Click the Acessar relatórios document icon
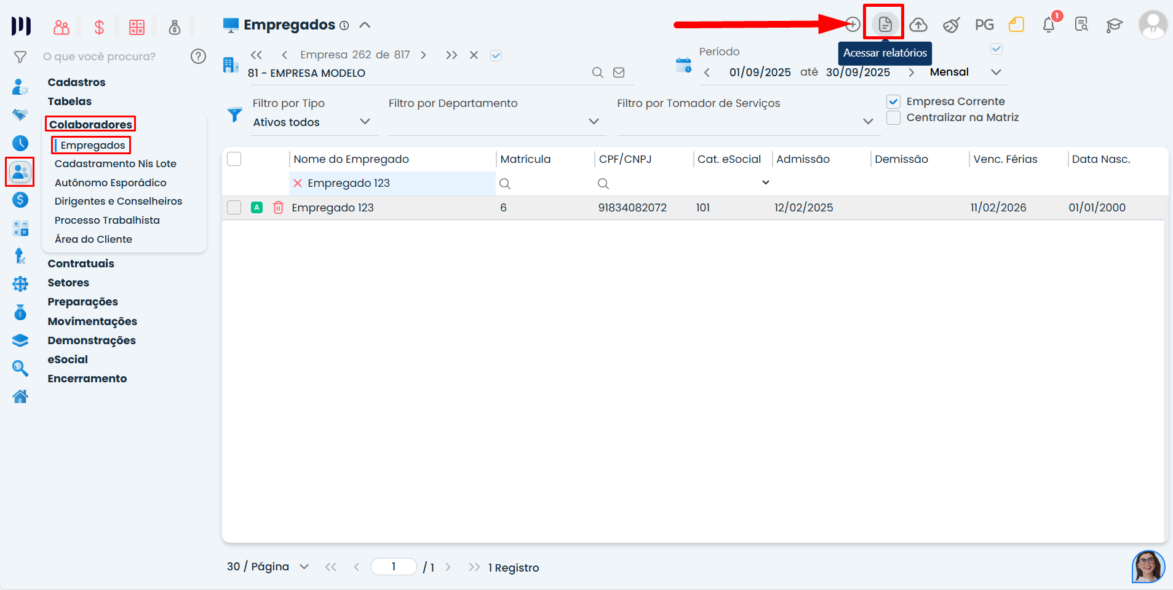 pos(885,25)
